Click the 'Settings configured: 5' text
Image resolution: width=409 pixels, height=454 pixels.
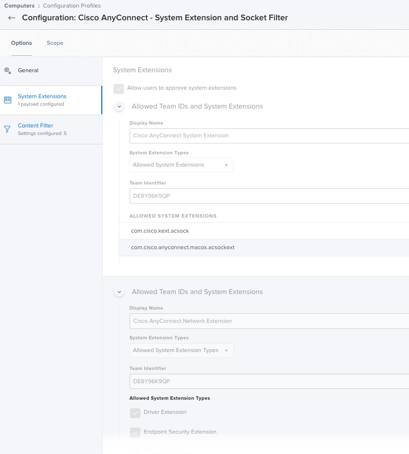coord(42,134)
